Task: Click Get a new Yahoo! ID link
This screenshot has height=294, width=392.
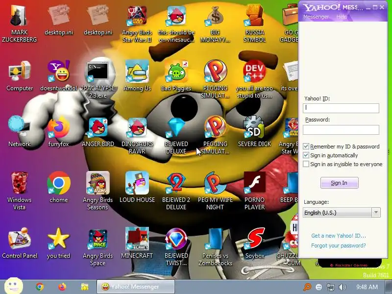Action: tap(339, 236)
